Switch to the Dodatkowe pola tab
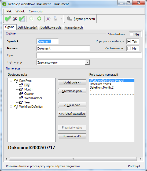The height and width of the screenshot is (171, 147). click(51, 27)
